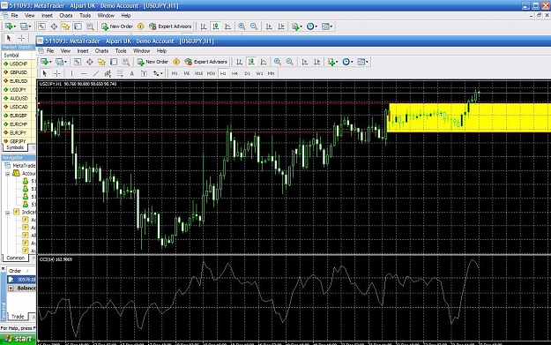This screenshot has height=345, width=551.
Task: Select text 'A' tool in front window
Action: (x=131, y=73)
